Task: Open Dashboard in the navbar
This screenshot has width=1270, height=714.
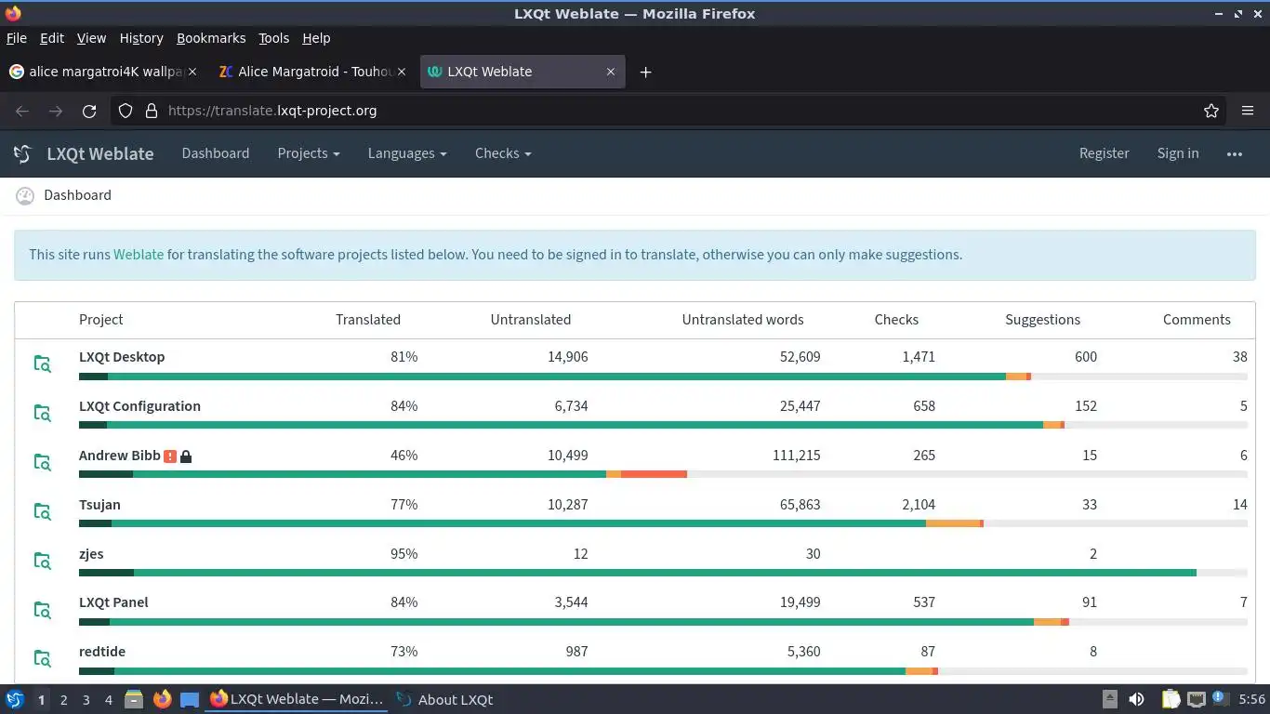Action: point(216,153)
